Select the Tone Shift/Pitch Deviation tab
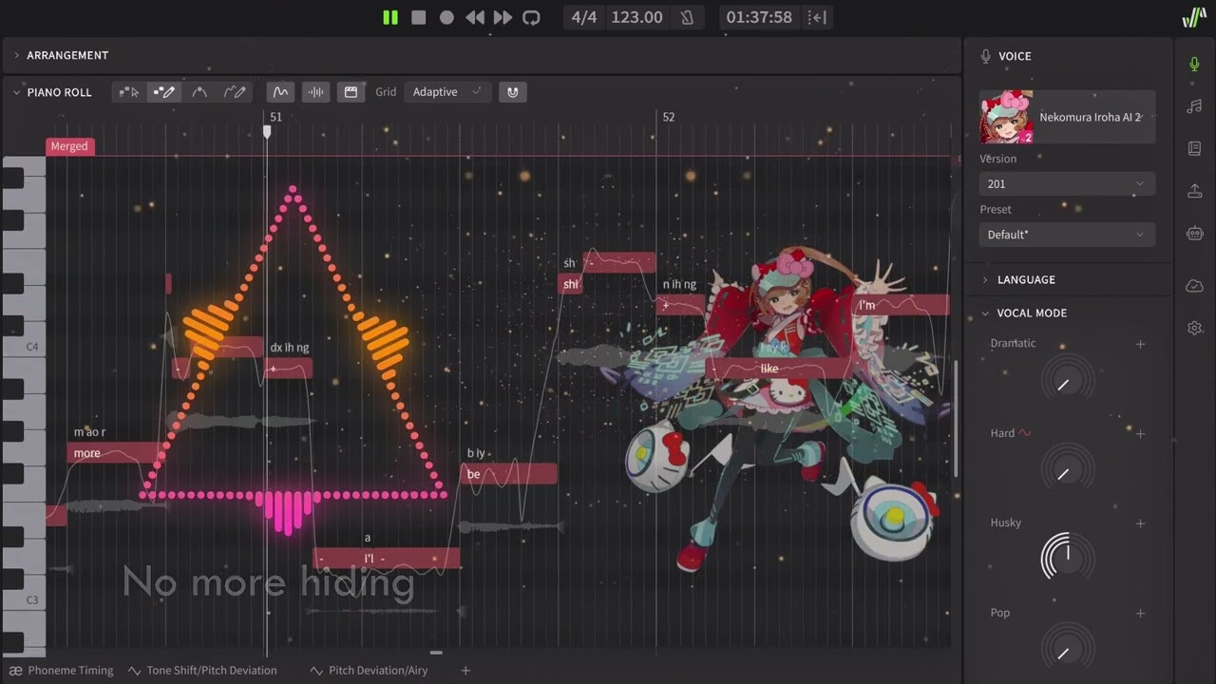Screen dimensions: 1216x684 (201, 671)
